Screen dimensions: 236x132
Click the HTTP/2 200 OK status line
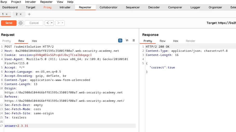coord(157,47)
